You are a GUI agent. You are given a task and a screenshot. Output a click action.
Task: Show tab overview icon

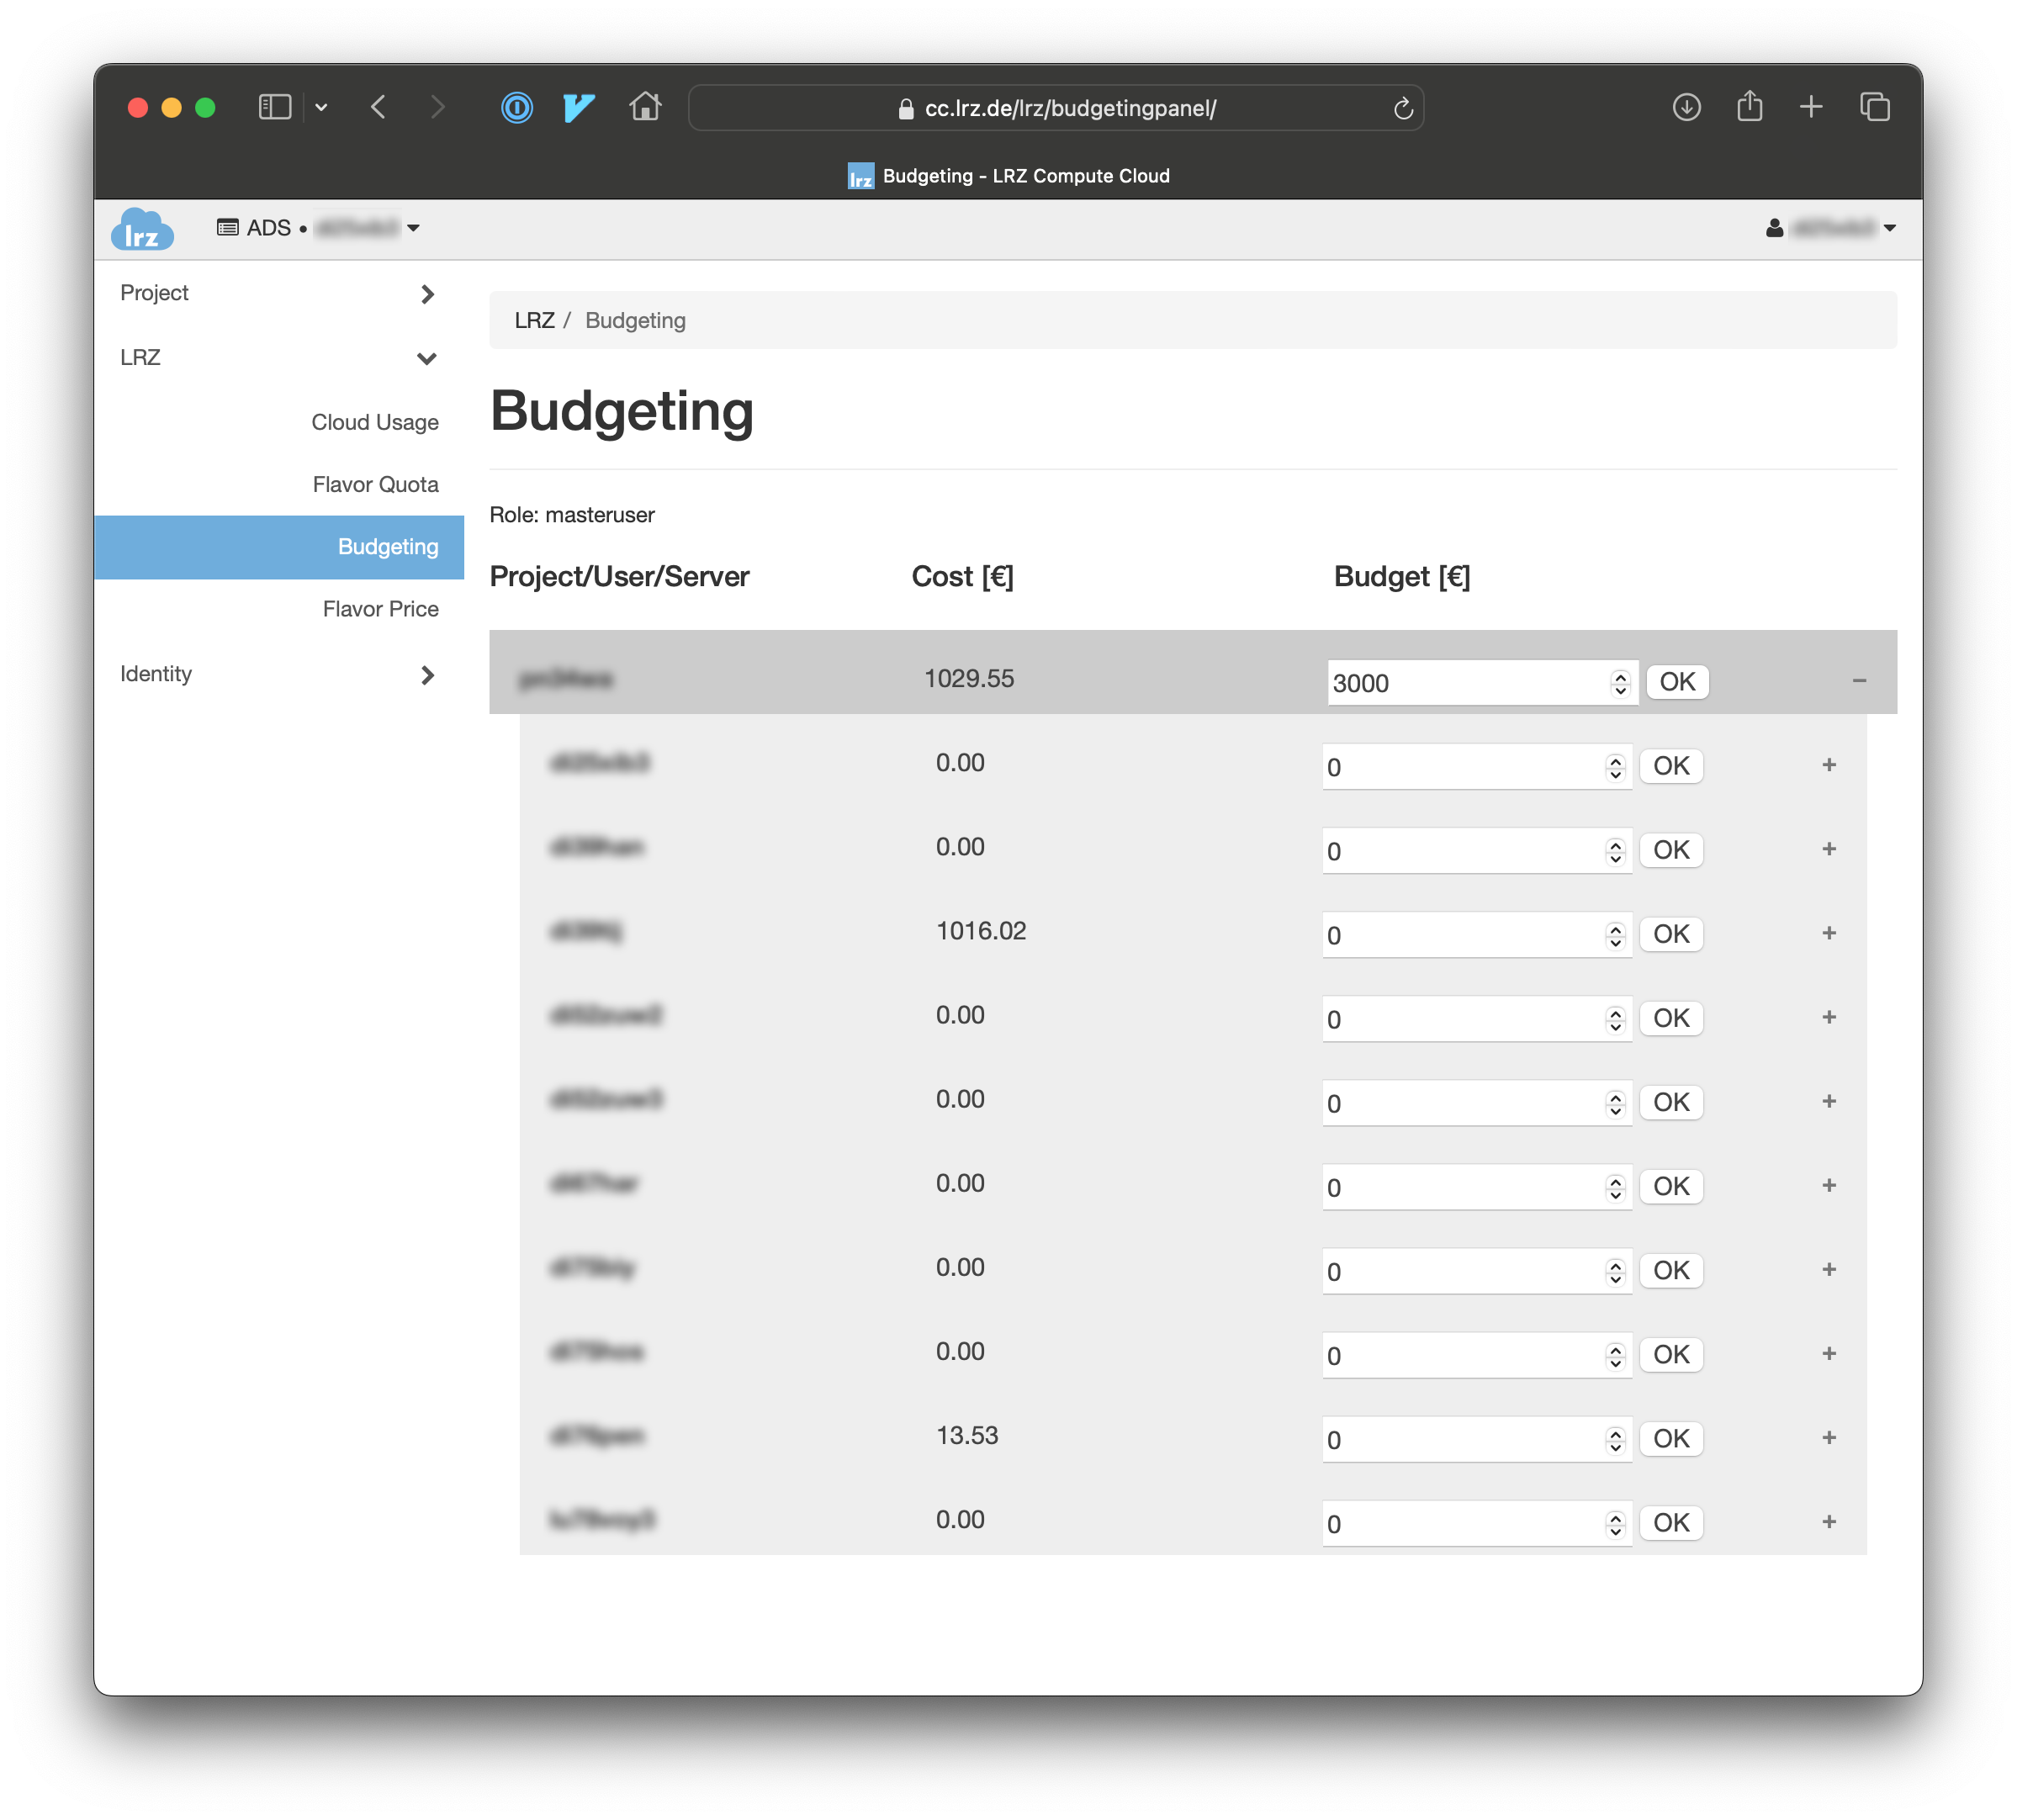(1874, 107)
